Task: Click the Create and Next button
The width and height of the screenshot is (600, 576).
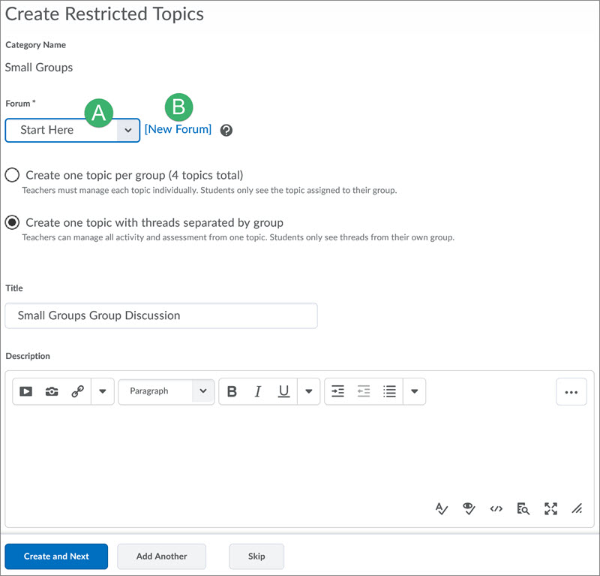Action: (56, 556)
